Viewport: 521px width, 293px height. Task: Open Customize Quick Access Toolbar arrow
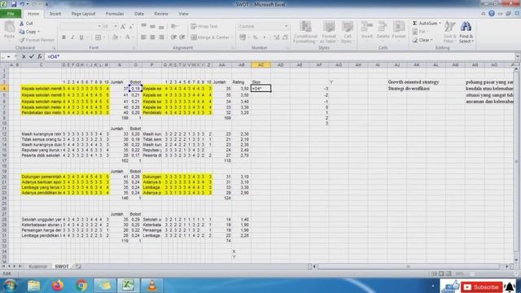coord(47,4)
